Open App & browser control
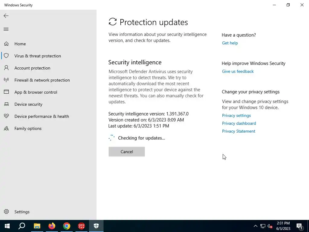Screen dimensions: 309x232 click(x=36, y=92)
